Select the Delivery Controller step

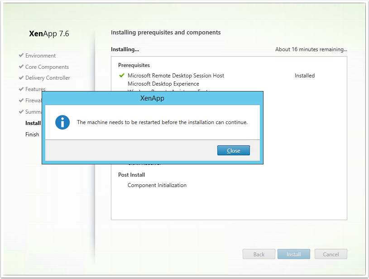click(48, 78)
